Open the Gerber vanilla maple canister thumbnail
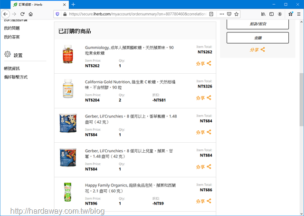The image size is (304, 216). [x=68, y=123]
